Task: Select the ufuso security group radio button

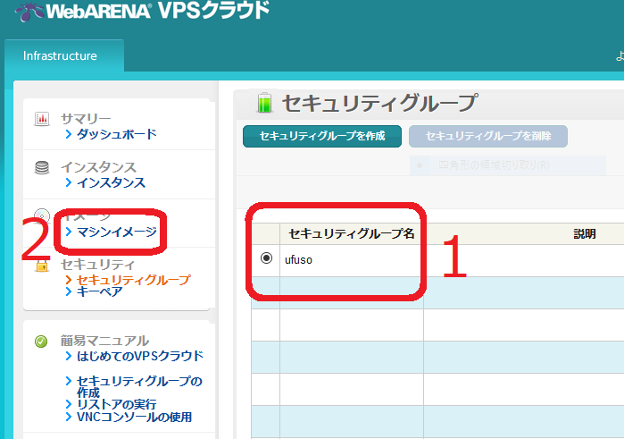Action: pyautogui.click(x=266, y=258)
